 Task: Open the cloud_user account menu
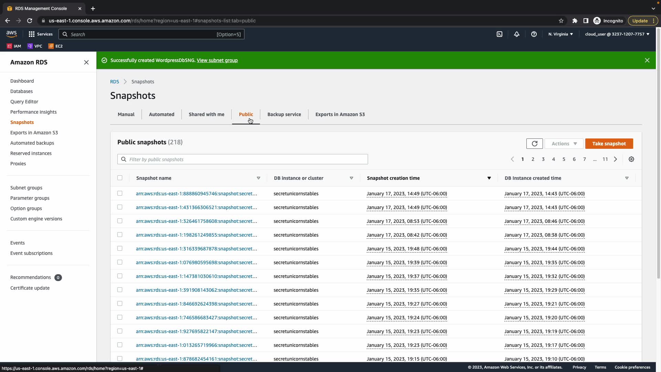point(617,34)
